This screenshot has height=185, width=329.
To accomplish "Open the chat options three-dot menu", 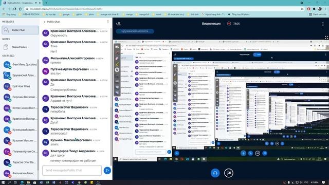I will (x=108, y=22).
